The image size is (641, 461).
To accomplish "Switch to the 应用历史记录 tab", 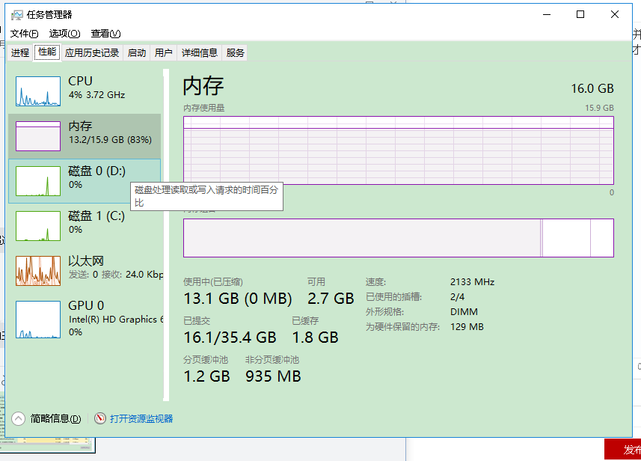I will (x=92, y=52).
